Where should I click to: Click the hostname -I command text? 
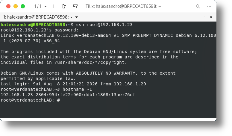pos(77,89)
